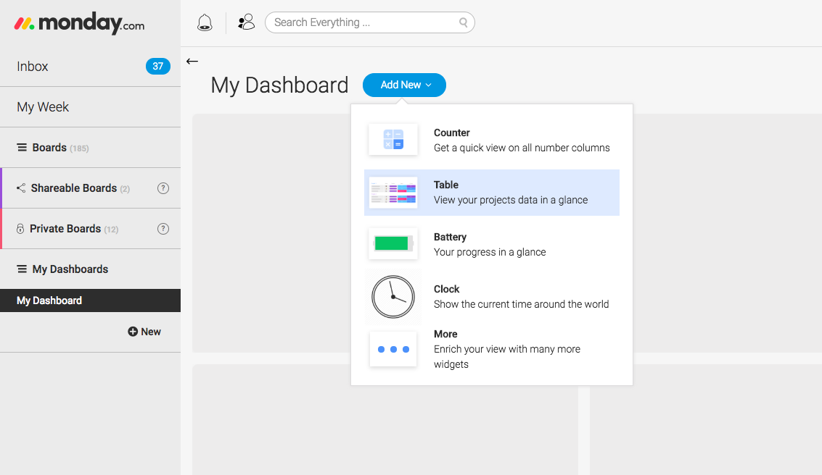Click the hamburger icon beside My Dashboards
Viewport: 822px width, 475px height.
[22, 269]
